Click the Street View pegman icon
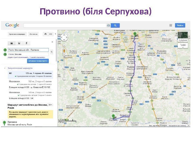Image resolution: width=193 pixels, height=144 pixels. pyautogui.click(x=64, y=51)
